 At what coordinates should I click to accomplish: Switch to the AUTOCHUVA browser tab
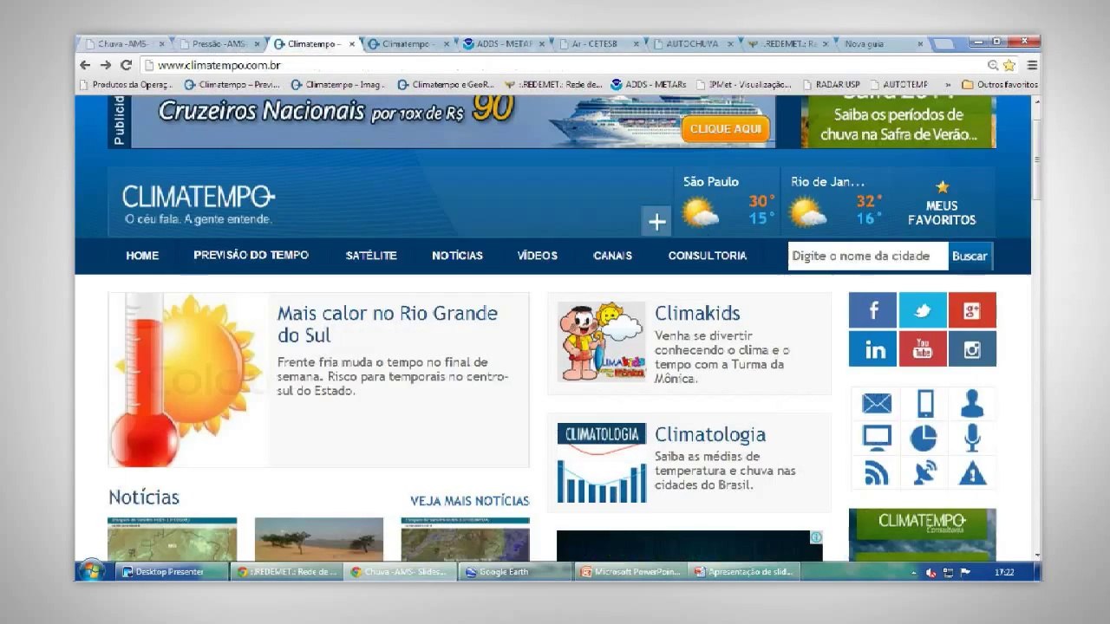(x=691, y=43)
